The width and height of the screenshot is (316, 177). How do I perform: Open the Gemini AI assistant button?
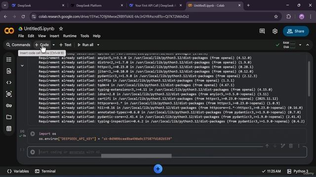pyautogui.click(x=158, y=169)
